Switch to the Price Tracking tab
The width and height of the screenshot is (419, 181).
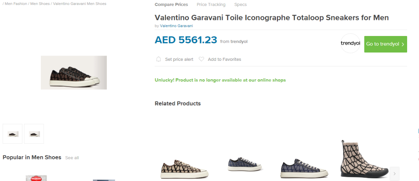(x=211, y=5)
